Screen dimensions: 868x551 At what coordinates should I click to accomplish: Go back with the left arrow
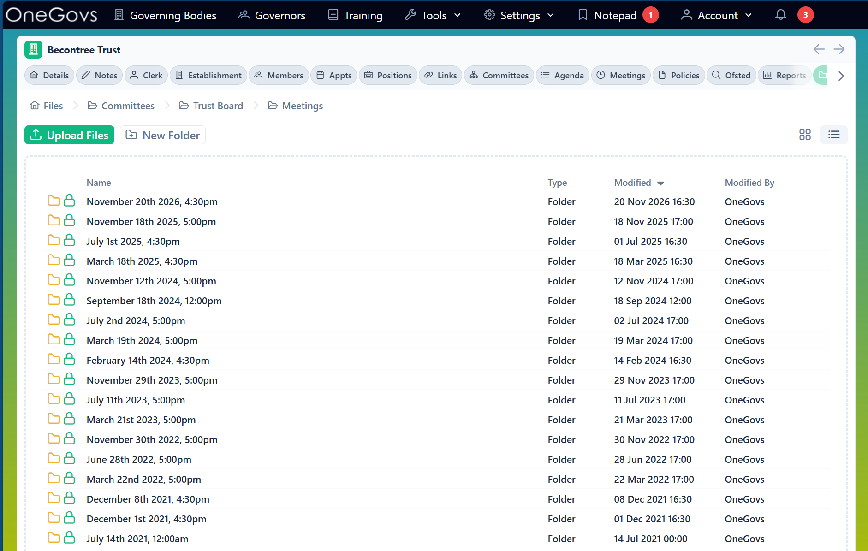coord(819,49)
